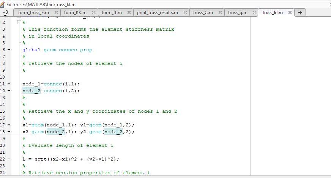Screen dimensions: 331x178
Task: Switch to the form_KK.m tab
Action: (75, 13)
